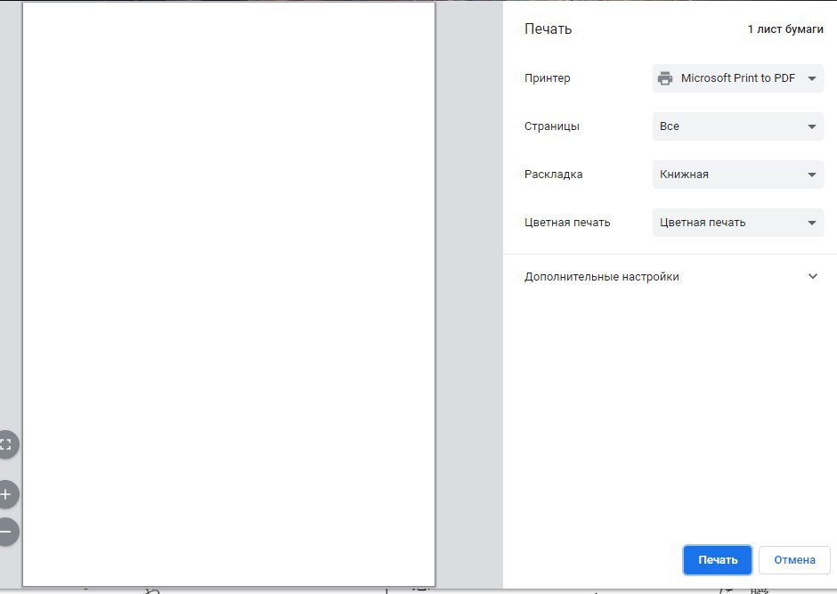Click the 'Раскладка' label
This screenshot has width=837, height=594.
point(554,175)
